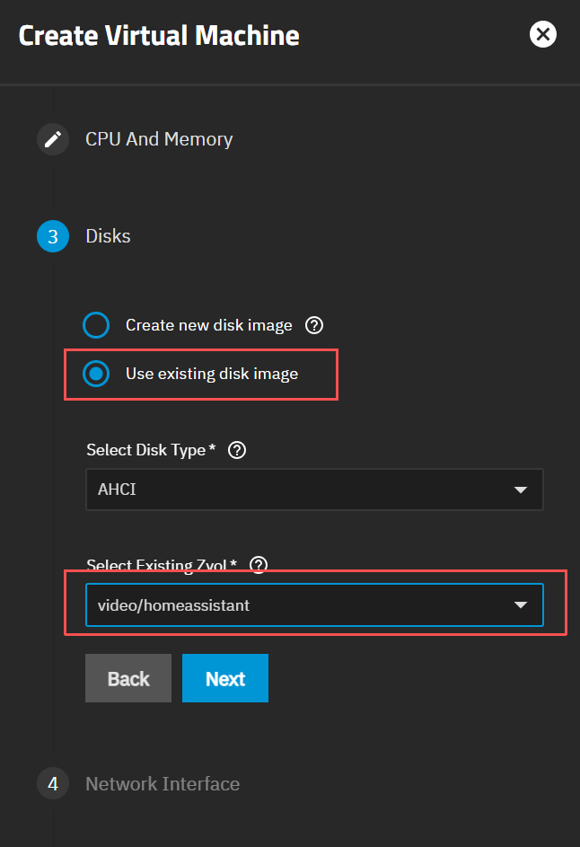Show help for Select Existing Zvol
This screenshot has width=580, height=847.
[x=259, y=565]
